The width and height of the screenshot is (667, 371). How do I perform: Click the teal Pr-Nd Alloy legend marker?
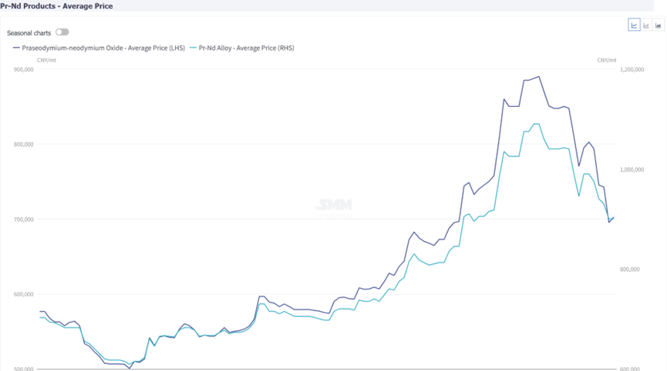pos(193,48)
